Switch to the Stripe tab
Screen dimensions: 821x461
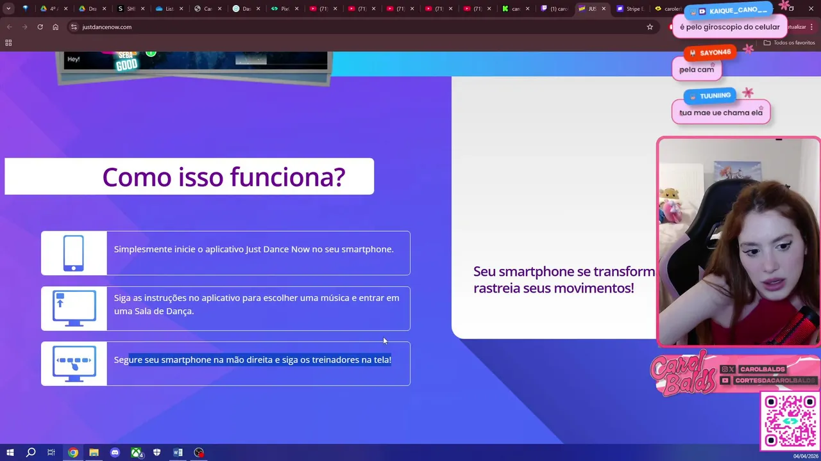click(x=630, y=9)
